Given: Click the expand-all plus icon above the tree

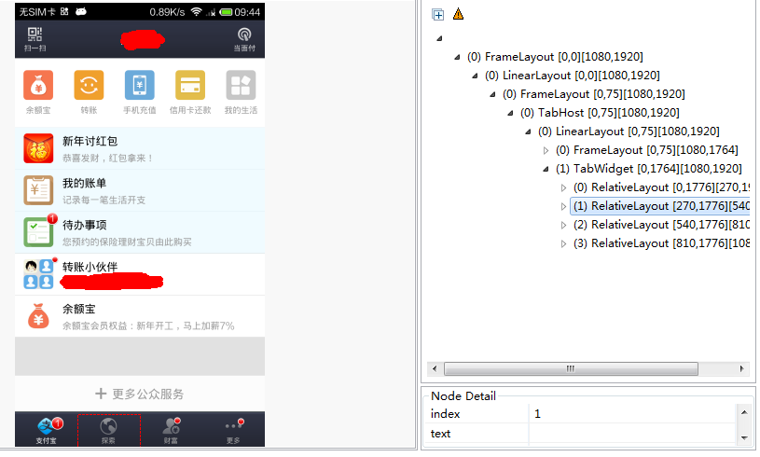Looking at the screenshot, I should (437, 15).
